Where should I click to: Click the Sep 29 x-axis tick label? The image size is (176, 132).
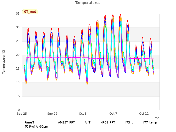click(52, 114)
